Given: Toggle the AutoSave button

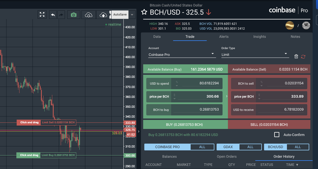Looking at the screenshot, I should [x=120, y=15].
